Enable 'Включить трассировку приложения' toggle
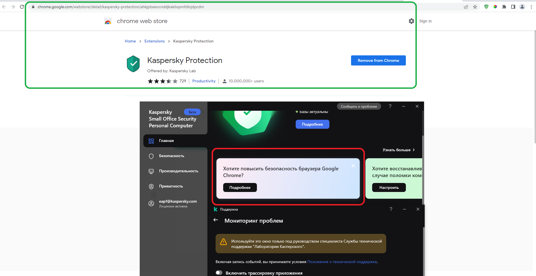 point(219,273)
